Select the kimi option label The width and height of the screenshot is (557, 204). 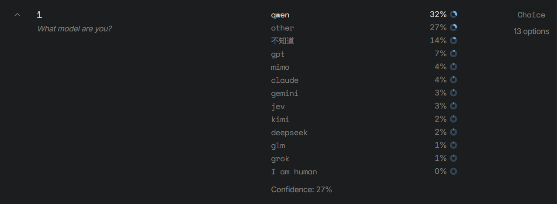click(280, 119)
